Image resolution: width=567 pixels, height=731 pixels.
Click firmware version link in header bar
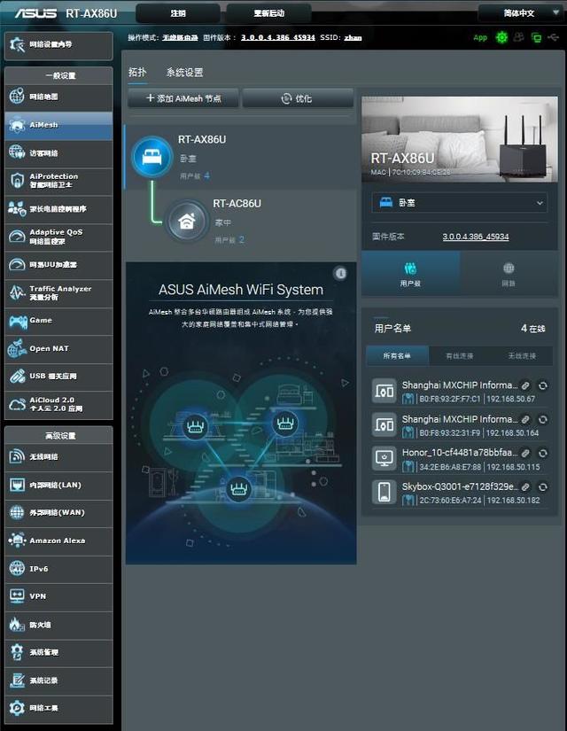tap(278, 38)
